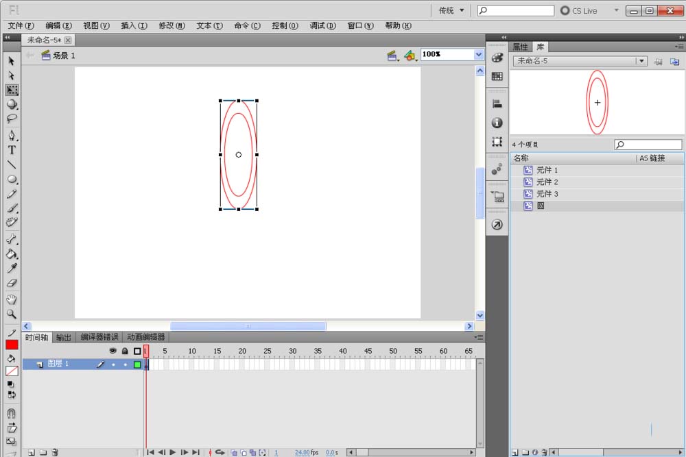Image resolution: width=686 pixels, height=457 pixels.
Task: Open the 传统 workspace dropdown
Action: [x=451, y=10]
